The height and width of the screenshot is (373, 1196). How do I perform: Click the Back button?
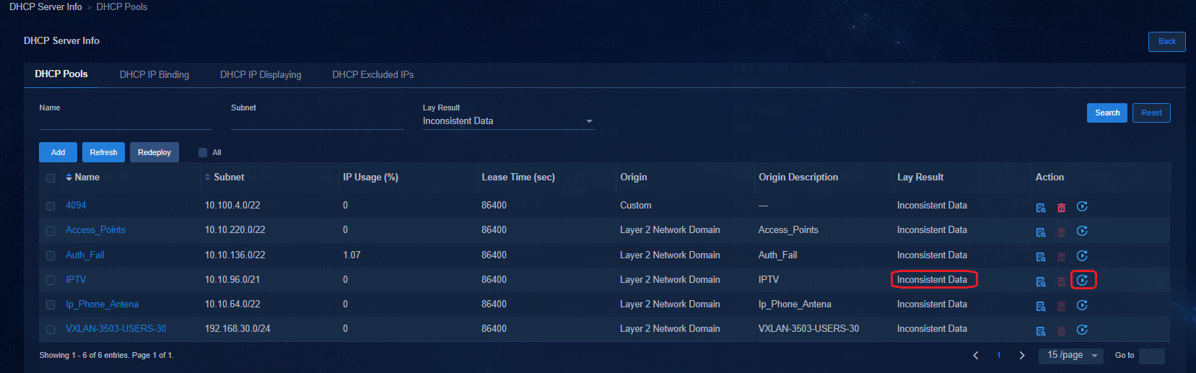[1167, 41]
